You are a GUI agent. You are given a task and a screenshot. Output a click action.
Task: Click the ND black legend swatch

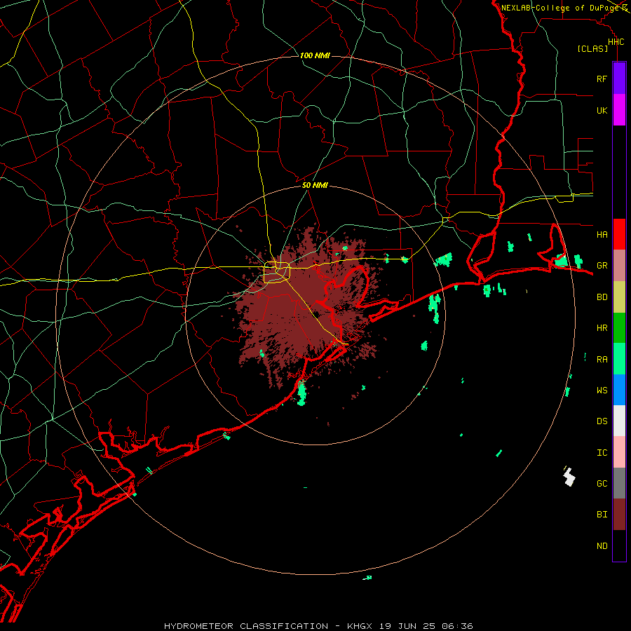point(619,545)
